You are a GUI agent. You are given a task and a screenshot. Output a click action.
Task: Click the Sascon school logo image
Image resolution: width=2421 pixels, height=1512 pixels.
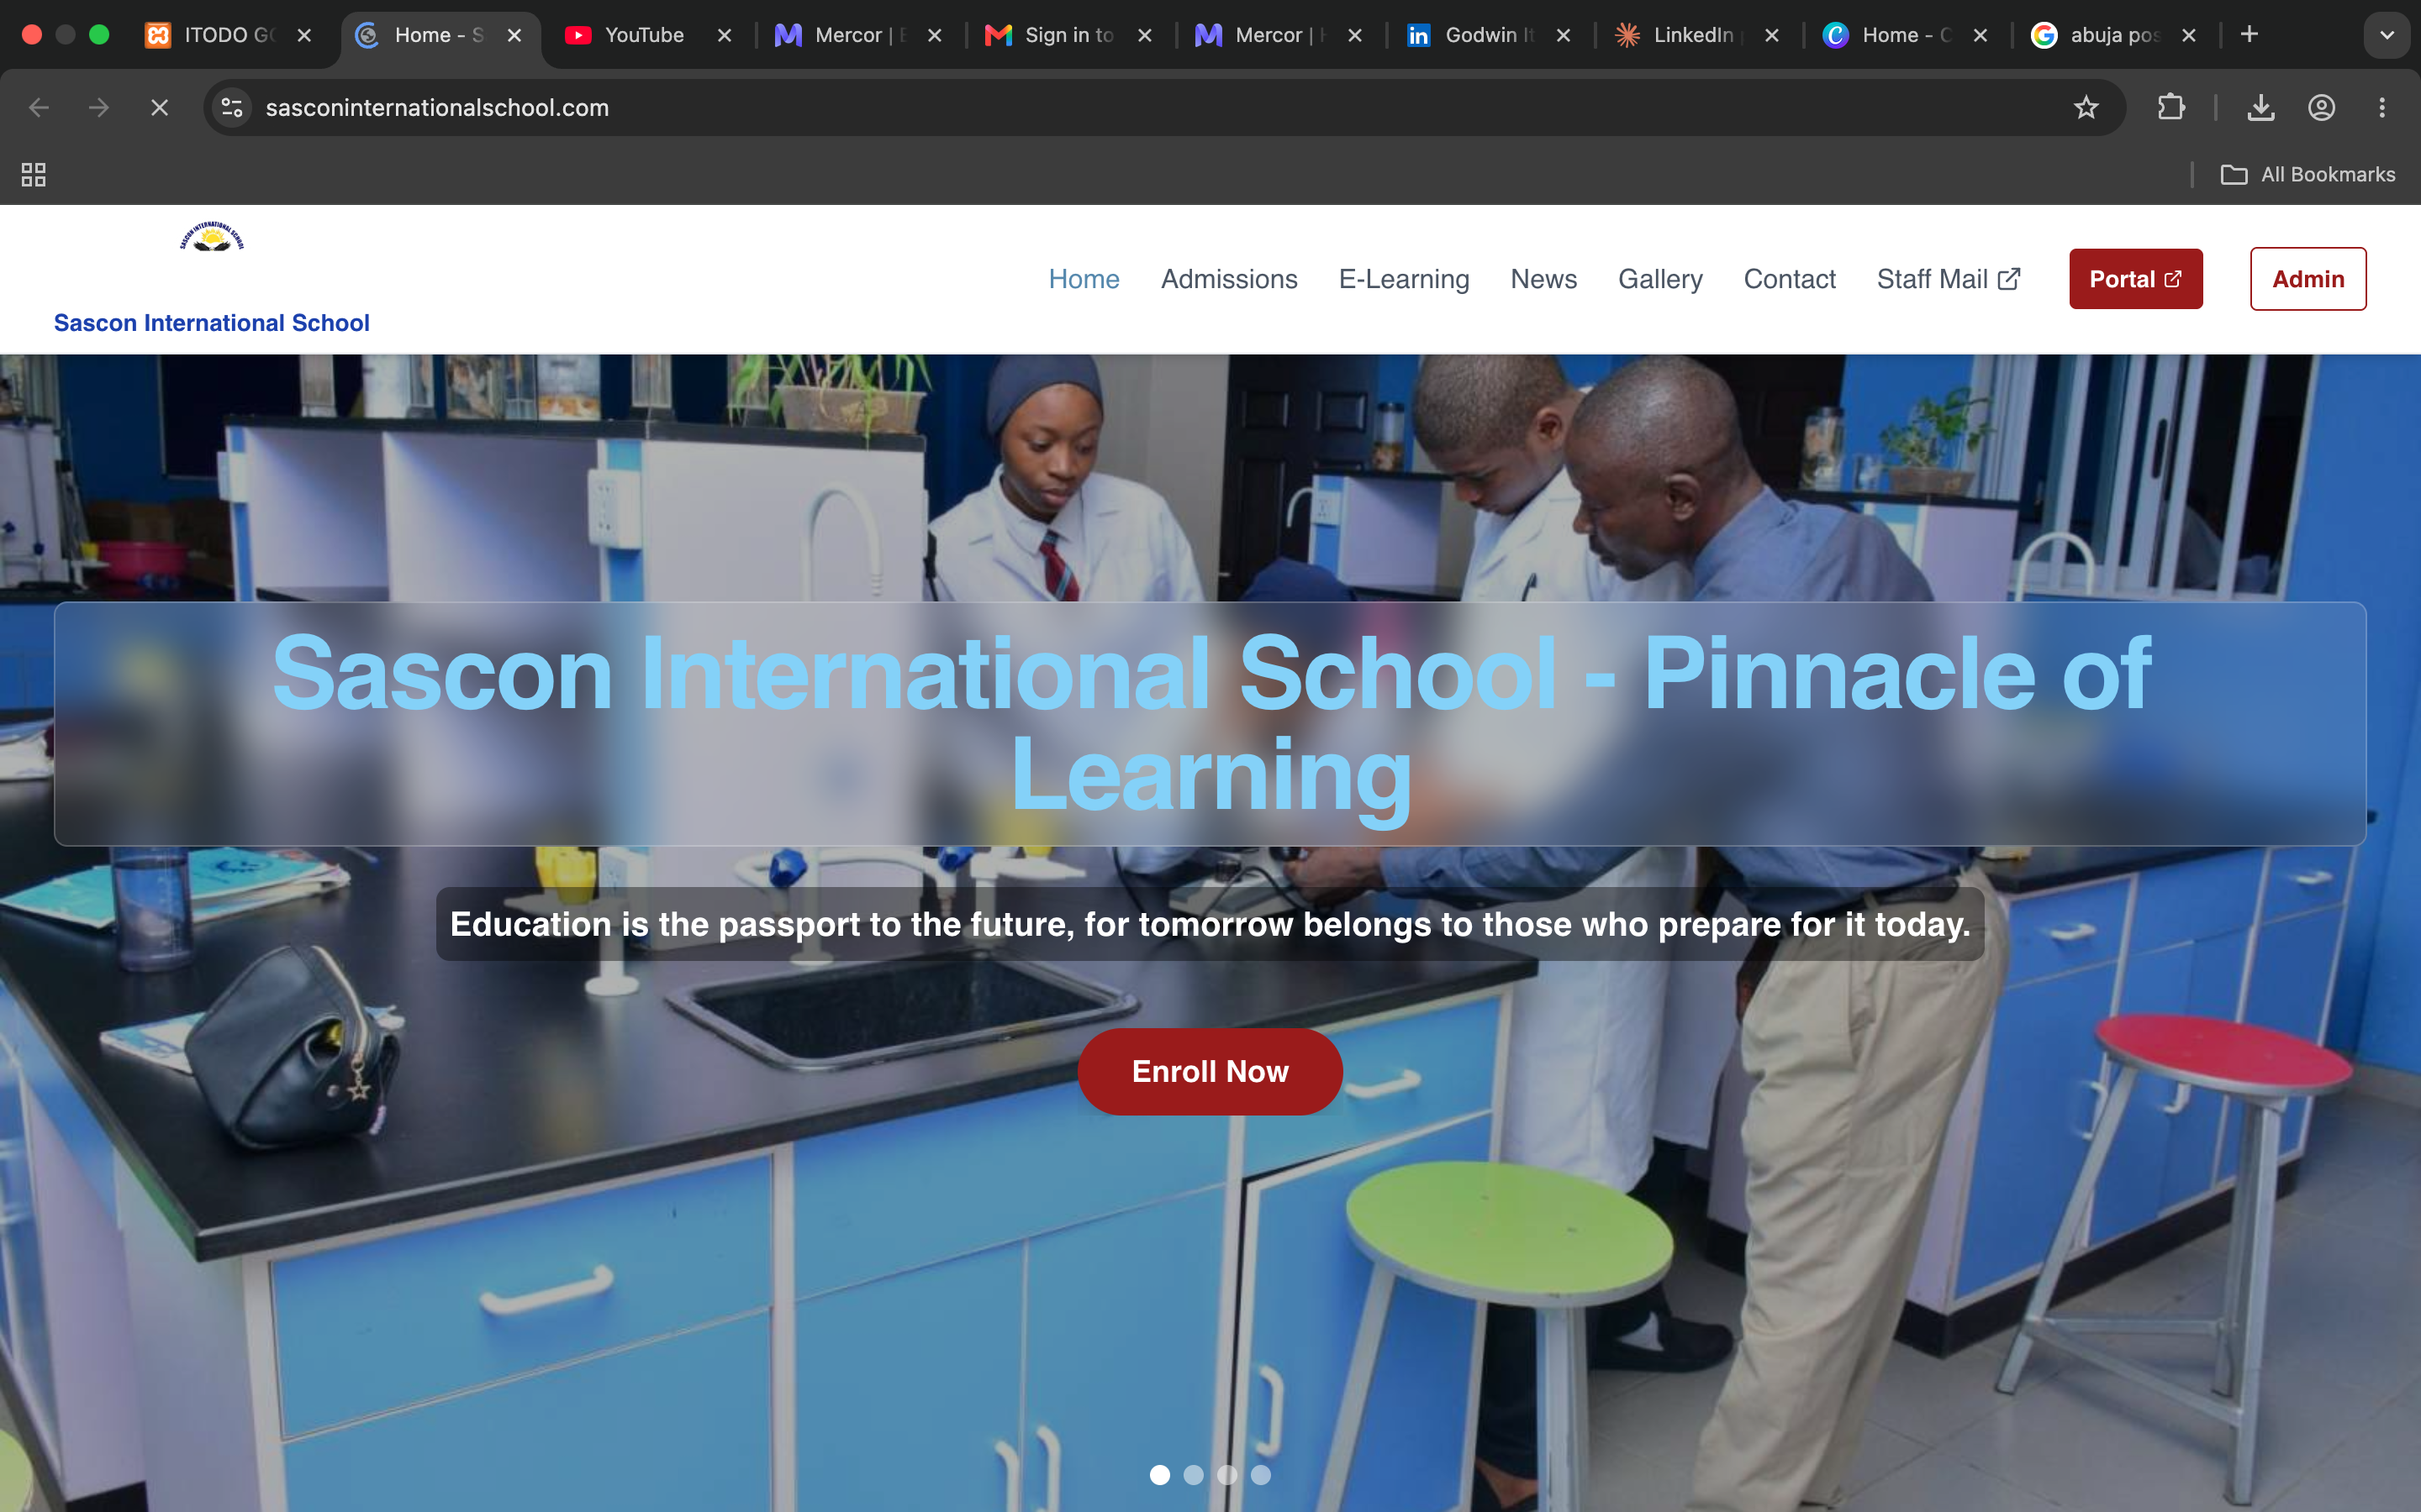[x=212, y=237]
